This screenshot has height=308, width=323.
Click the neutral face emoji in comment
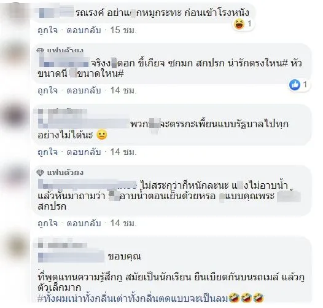[102, 135]
